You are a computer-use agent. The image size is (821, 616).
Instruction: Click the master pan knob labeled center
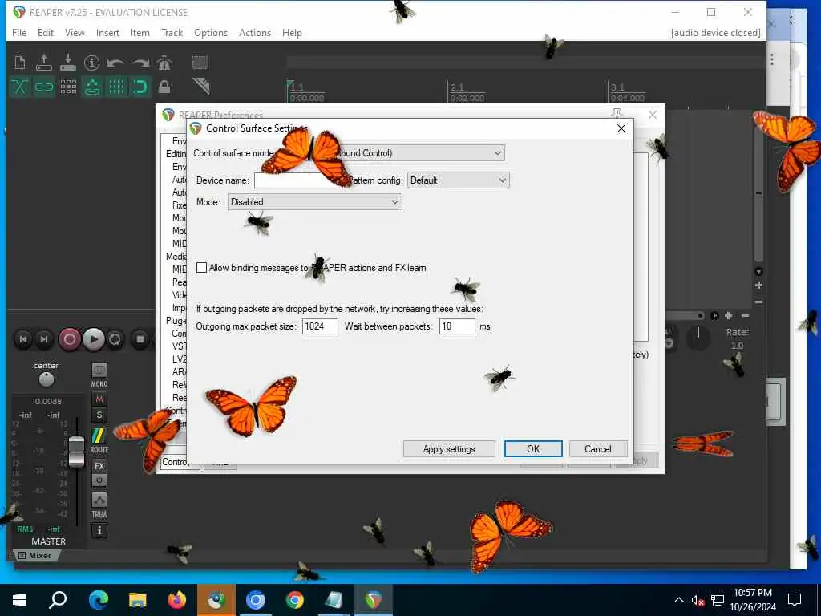(47, 379)
